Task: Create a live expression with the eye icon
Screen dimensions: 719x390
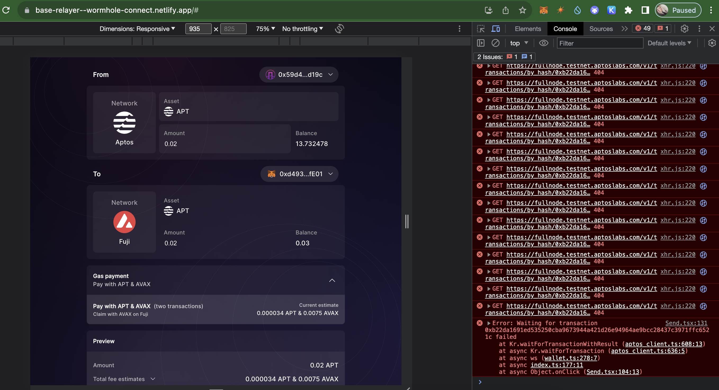Action: pos(544,43)
